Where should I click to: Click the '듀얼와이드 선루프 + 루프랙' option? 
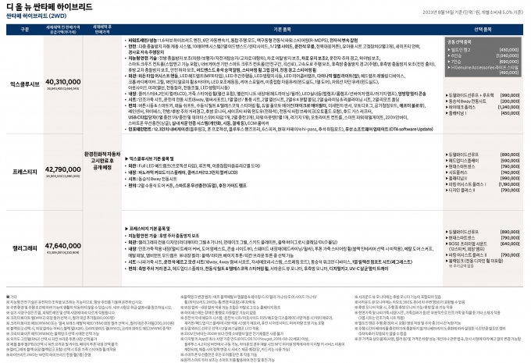469,95
